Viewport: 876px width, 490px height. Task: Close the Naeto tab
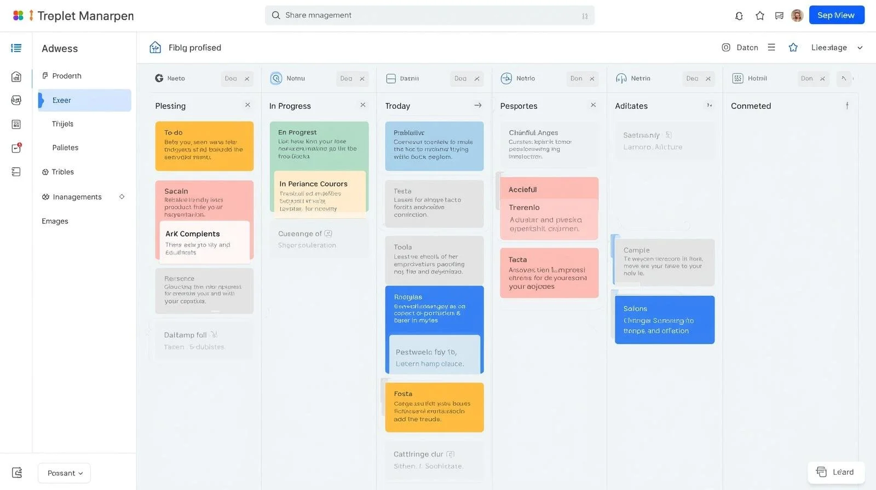point(247,79)
